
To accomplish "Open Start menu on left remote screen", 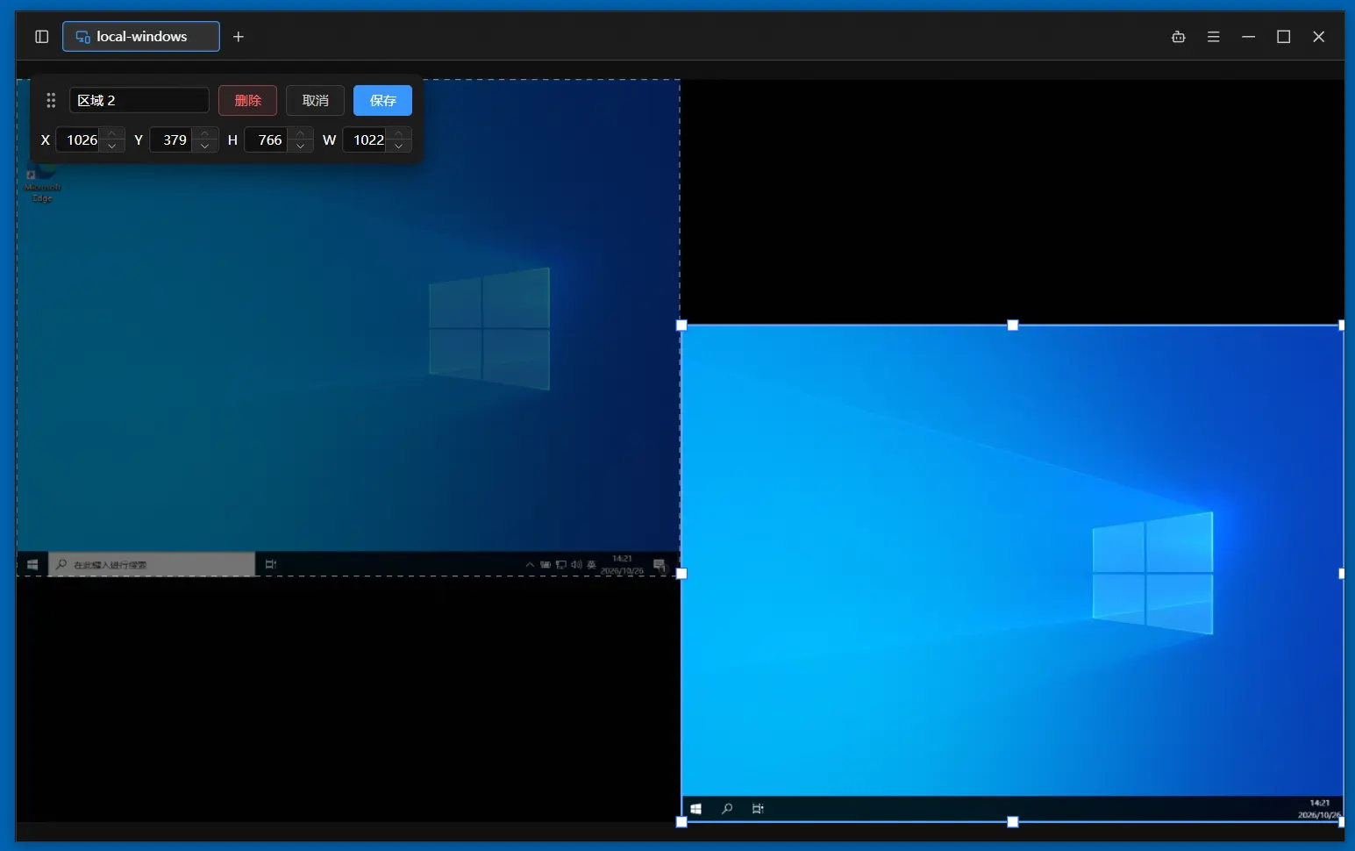I will (32, 565).
